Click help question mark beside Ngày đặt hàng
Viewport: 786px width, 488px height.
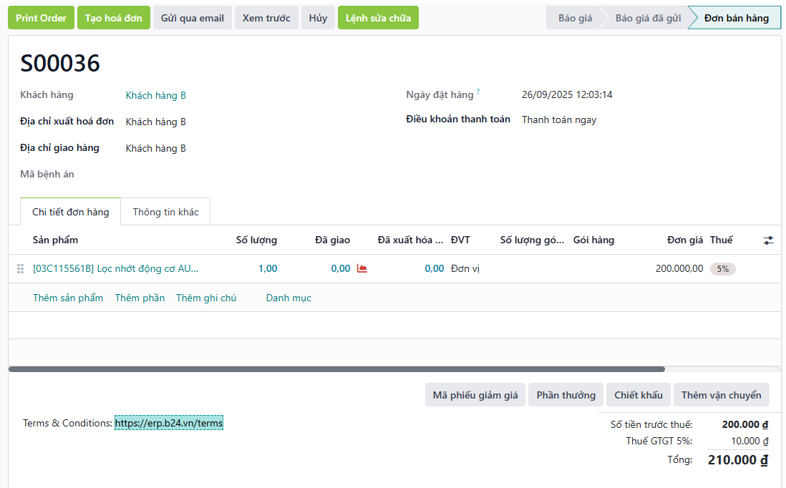click(x=478, y=92)
